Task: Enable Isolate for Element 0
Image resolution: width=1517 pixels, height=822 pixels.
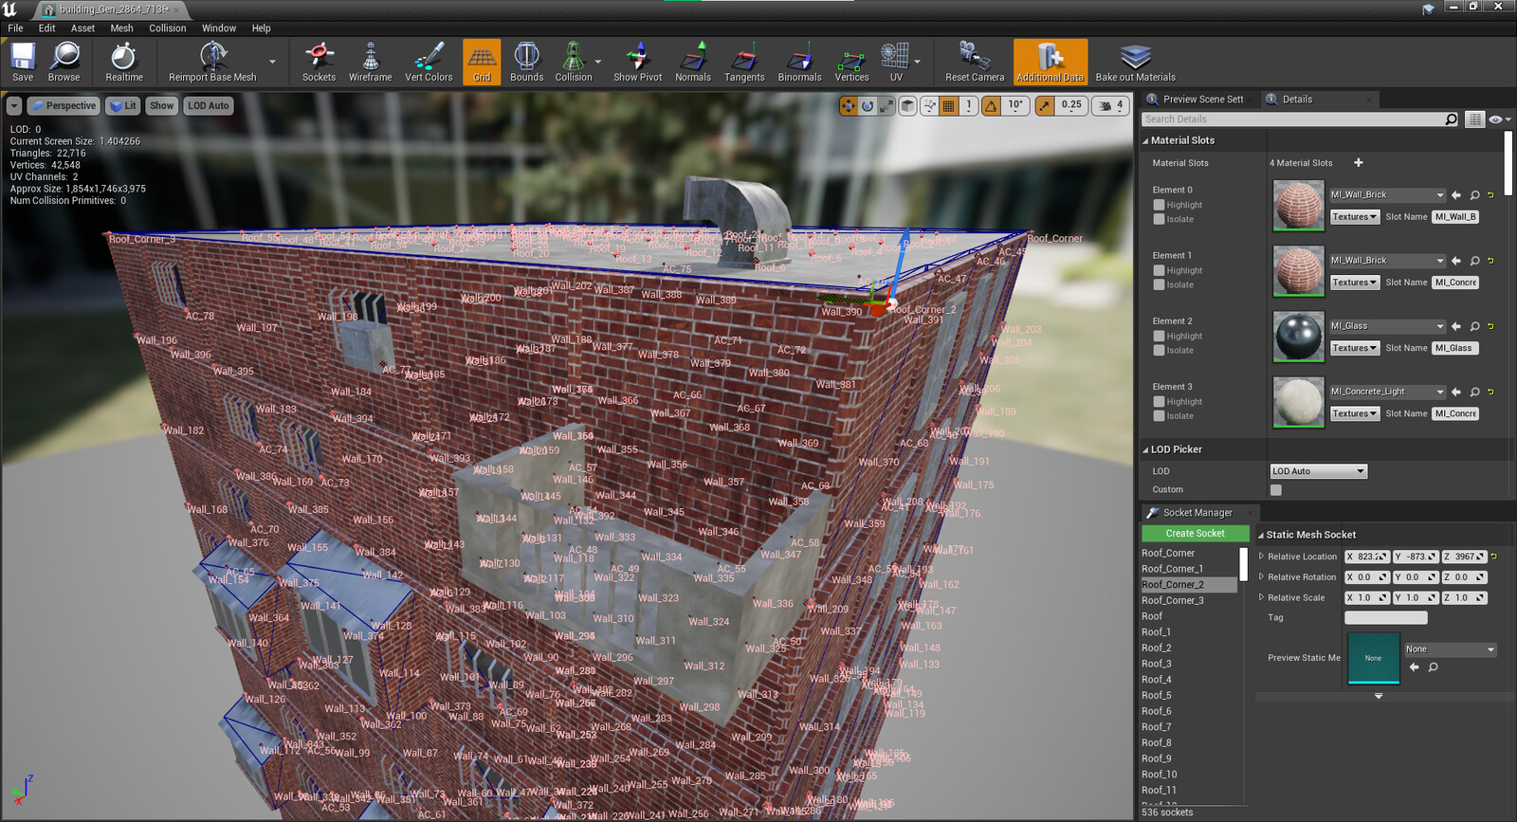Action: pos(1159,219)
